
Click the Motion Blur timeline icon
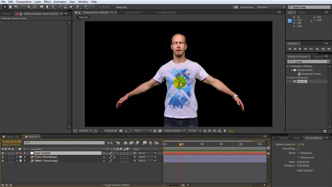(x=137, y=143)
